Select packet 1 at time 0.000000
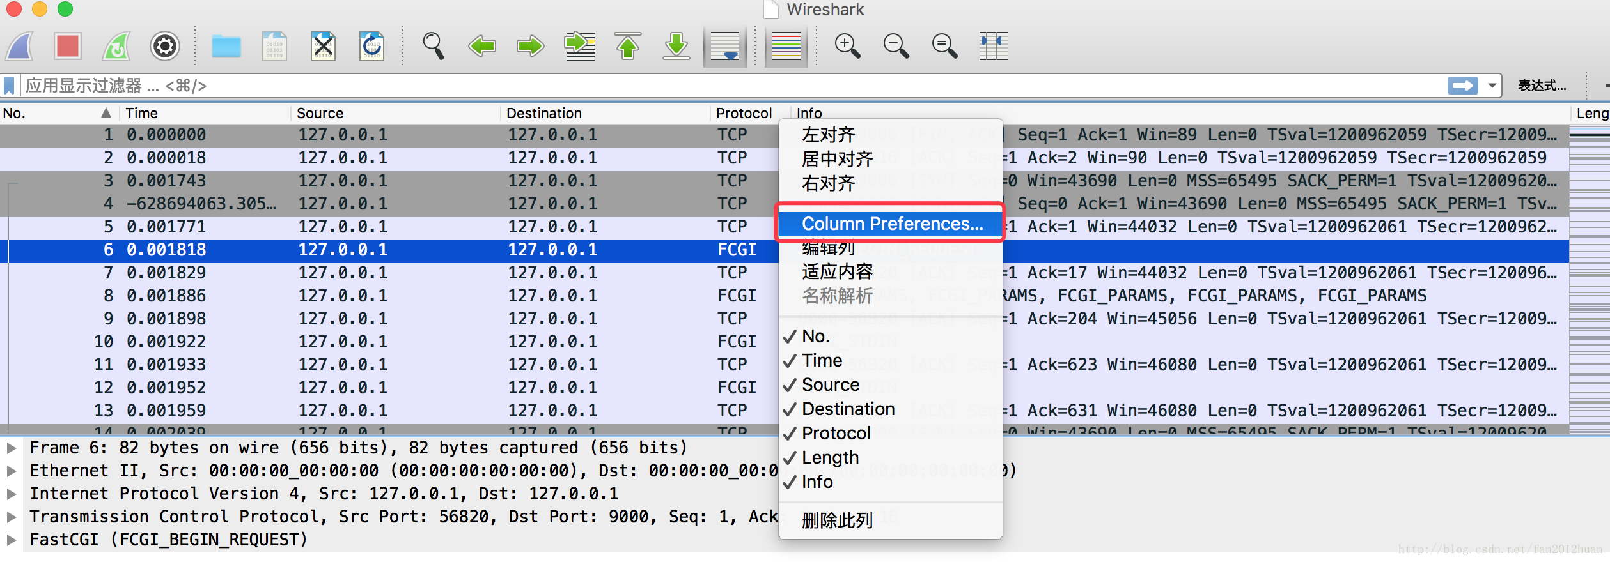This screenshot has width=1610, height=562. click(x=785, y=135)
